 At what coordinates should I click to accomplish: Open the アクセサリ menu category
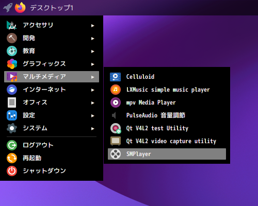[x=52, y=25]
